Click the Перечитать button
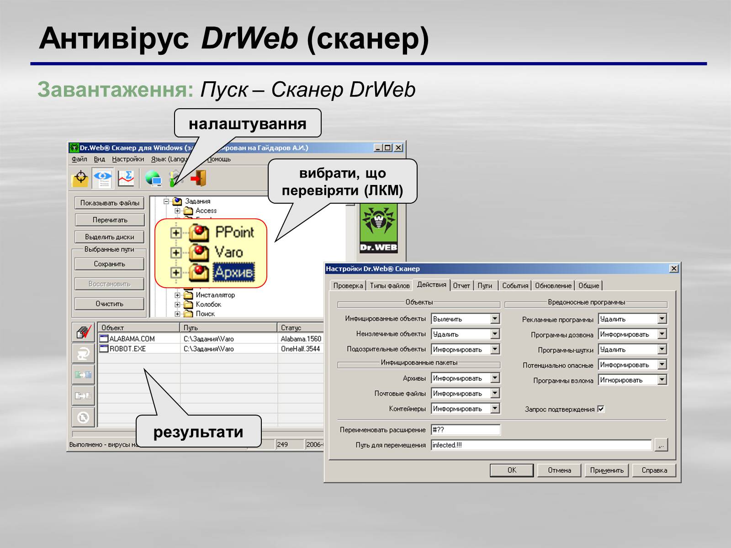The image size is (731, 548). pos(110,220)
